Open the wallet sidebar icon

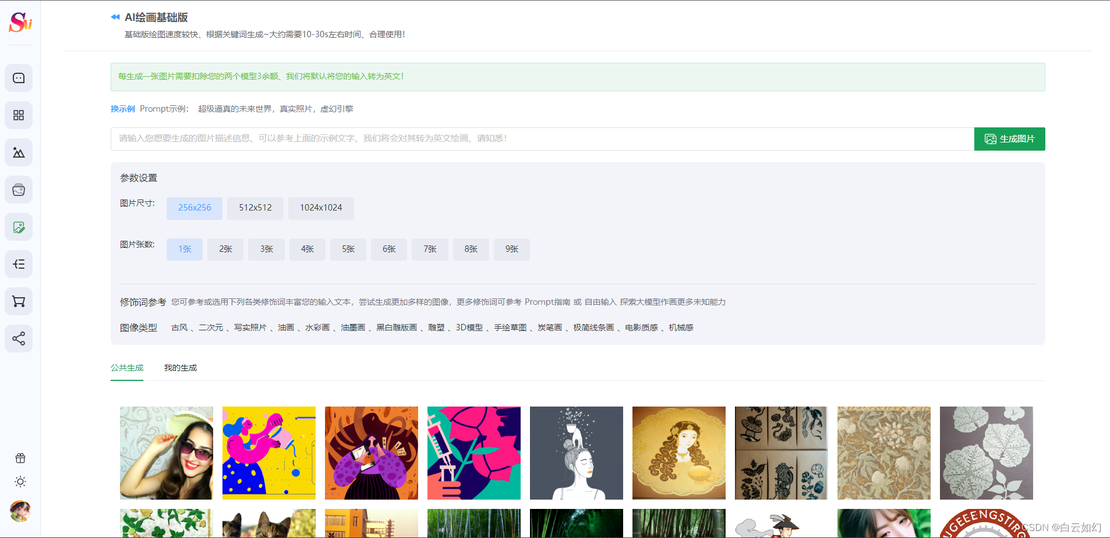[x=19, y=190]
